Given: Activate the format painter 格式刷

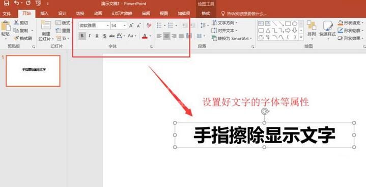Looking at the screenshot, I should (23, 38).
